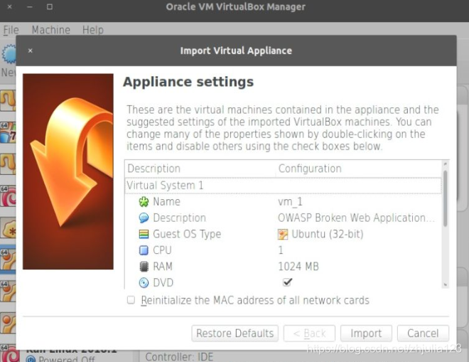Viewport: 469px width, 362px height.
Task: Click the Configuration column header
Action: 310,169
